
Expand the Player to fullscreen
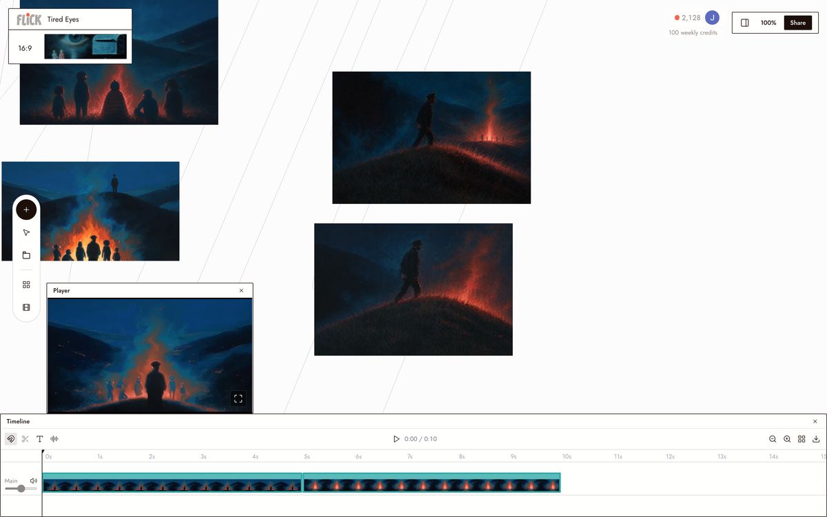(x=238, y=398)
